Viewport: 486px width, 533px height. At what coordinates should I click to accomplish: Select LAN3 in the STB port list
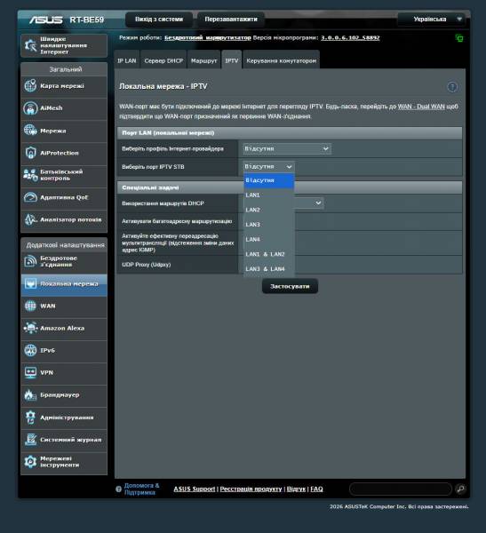pos(268,225)
